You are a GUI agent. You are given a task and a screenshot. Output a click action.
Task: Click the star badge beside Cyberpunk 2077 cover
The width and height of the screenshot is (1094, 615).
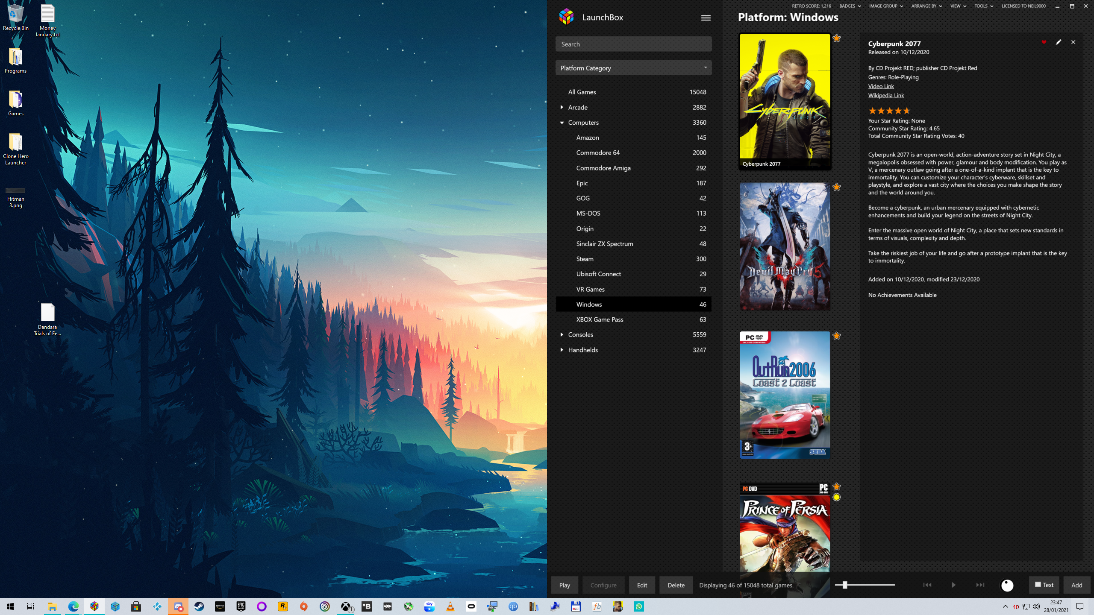pyautogui.click(x=836, y=38)
